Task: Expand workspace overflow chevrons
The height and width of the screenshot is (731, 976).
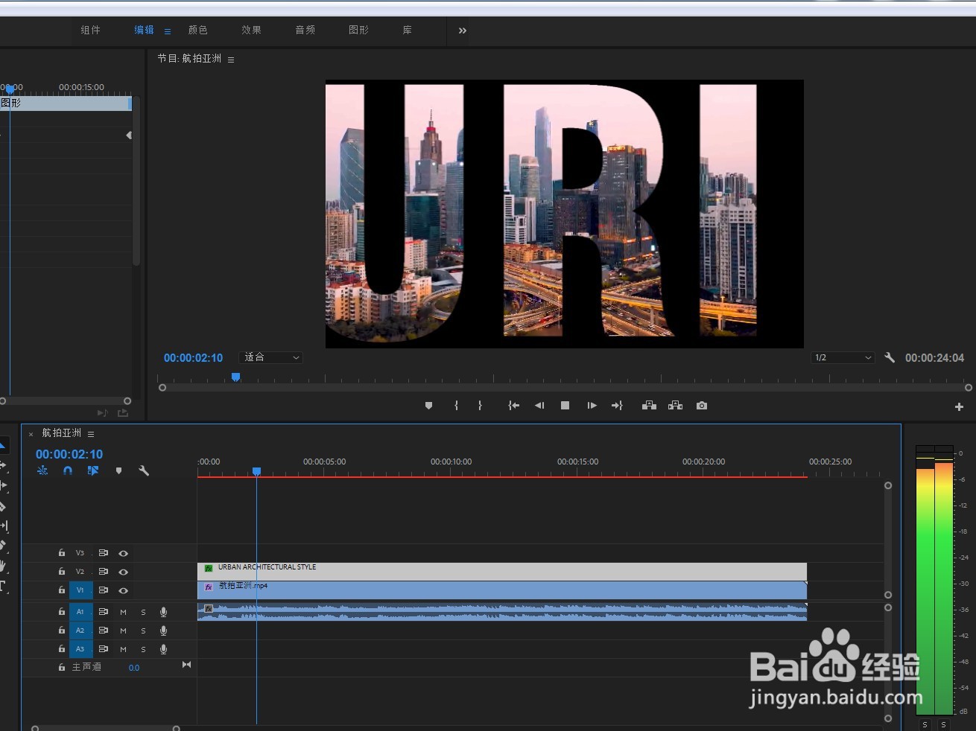Action: (463, 31)
